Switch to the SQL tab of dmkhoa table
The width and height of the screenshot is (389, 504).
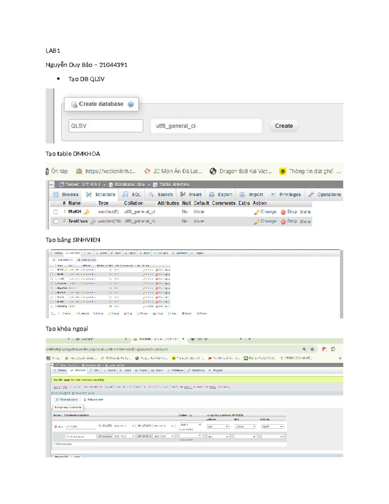point(132,194)
